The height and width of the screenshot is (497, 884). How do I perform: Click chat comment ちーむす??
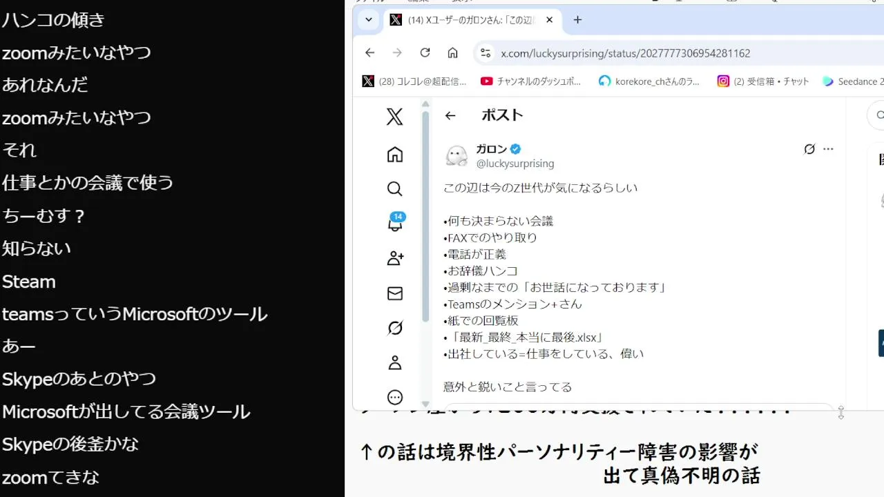point(44,216)
